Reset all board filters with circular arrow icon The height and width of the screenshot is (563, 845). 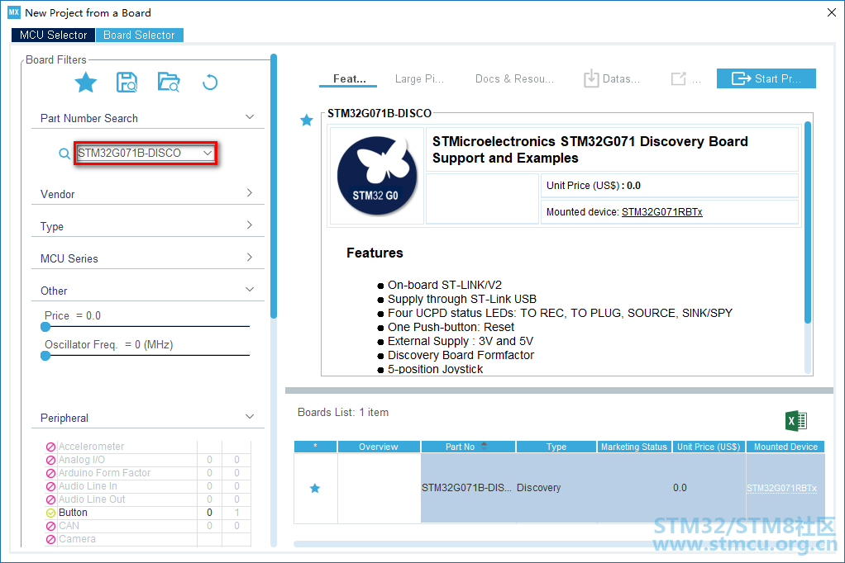(x=210, y=83)
